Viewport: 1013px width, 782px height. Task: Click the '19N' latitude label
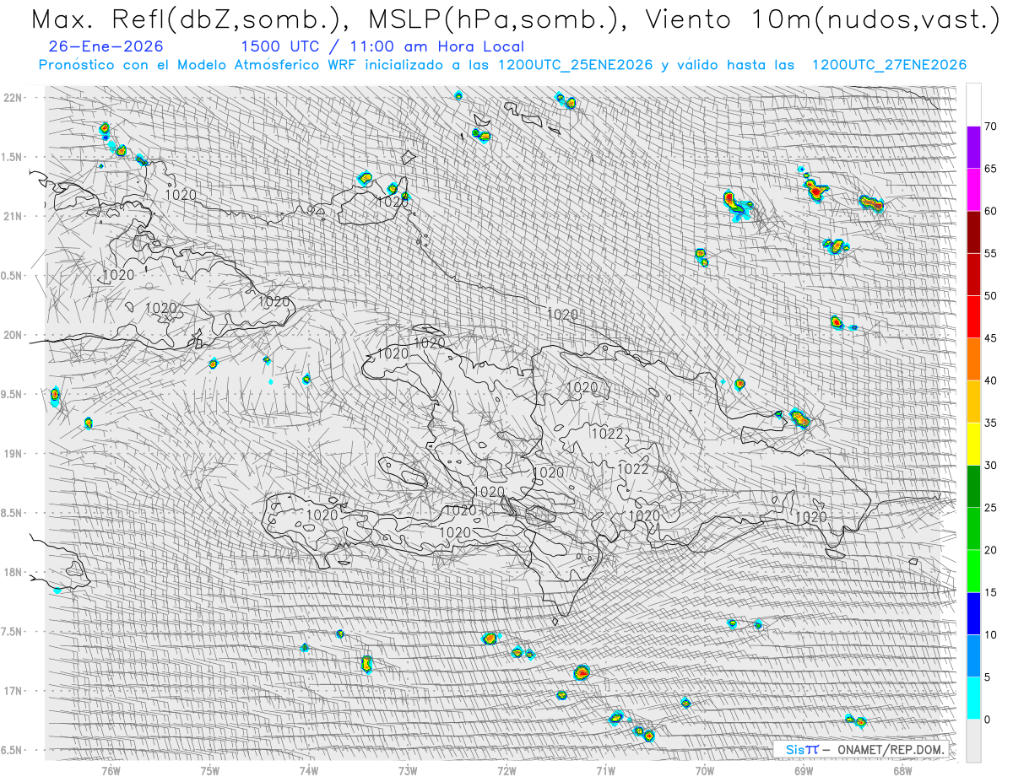tap(13, 454)
